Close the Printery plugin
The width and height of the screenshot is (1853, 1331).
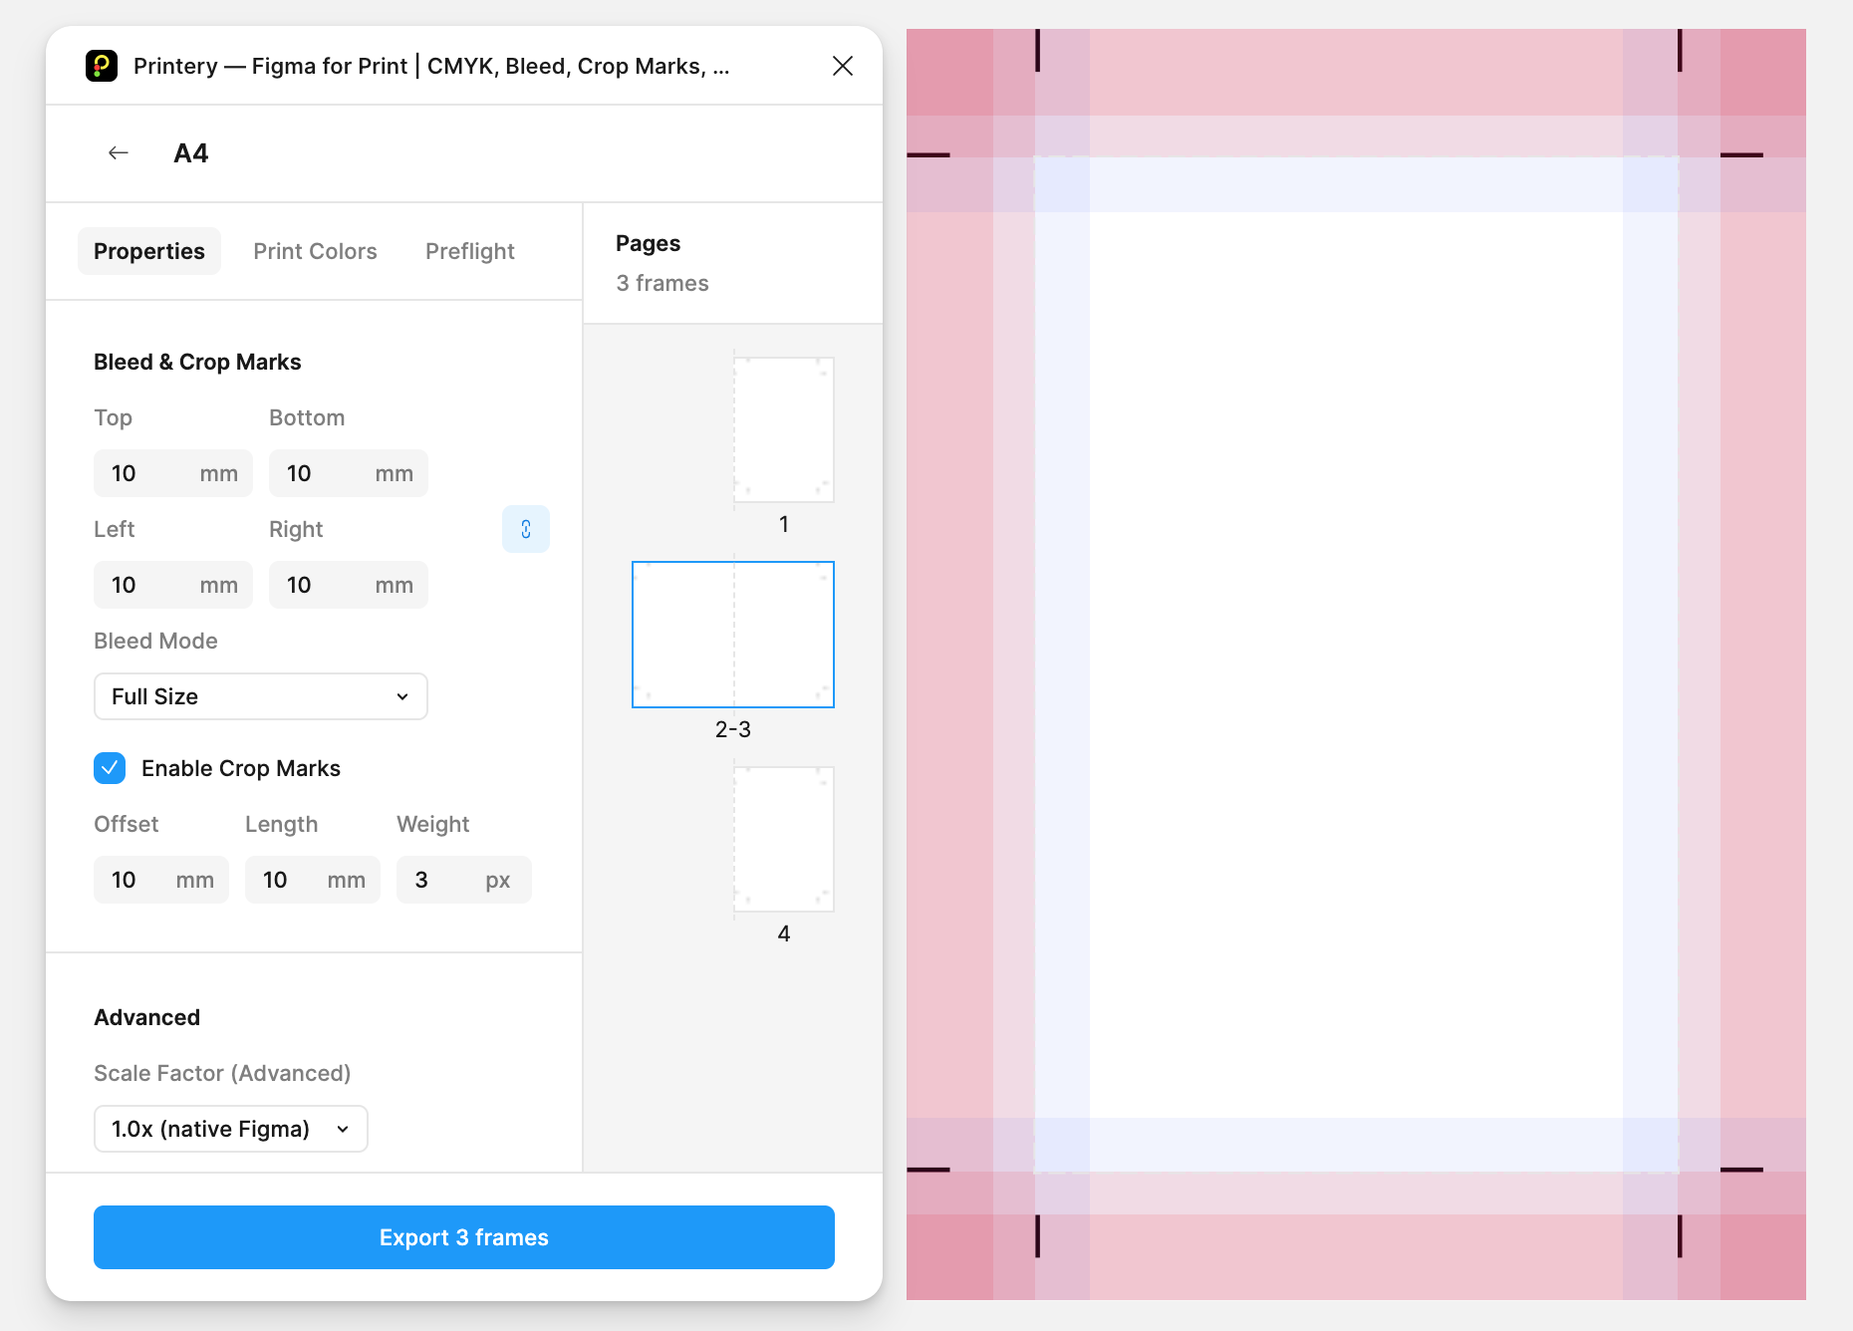[x=842, y=66]
